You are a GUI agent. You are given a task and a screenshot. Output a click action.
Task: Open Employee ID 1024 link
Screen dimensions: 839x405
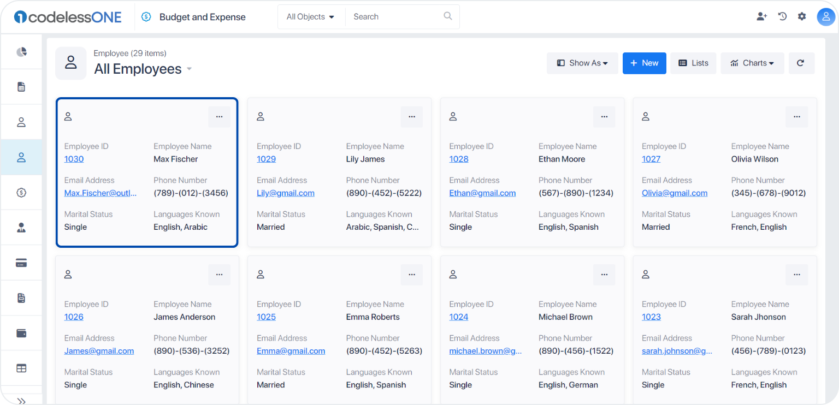459,317
